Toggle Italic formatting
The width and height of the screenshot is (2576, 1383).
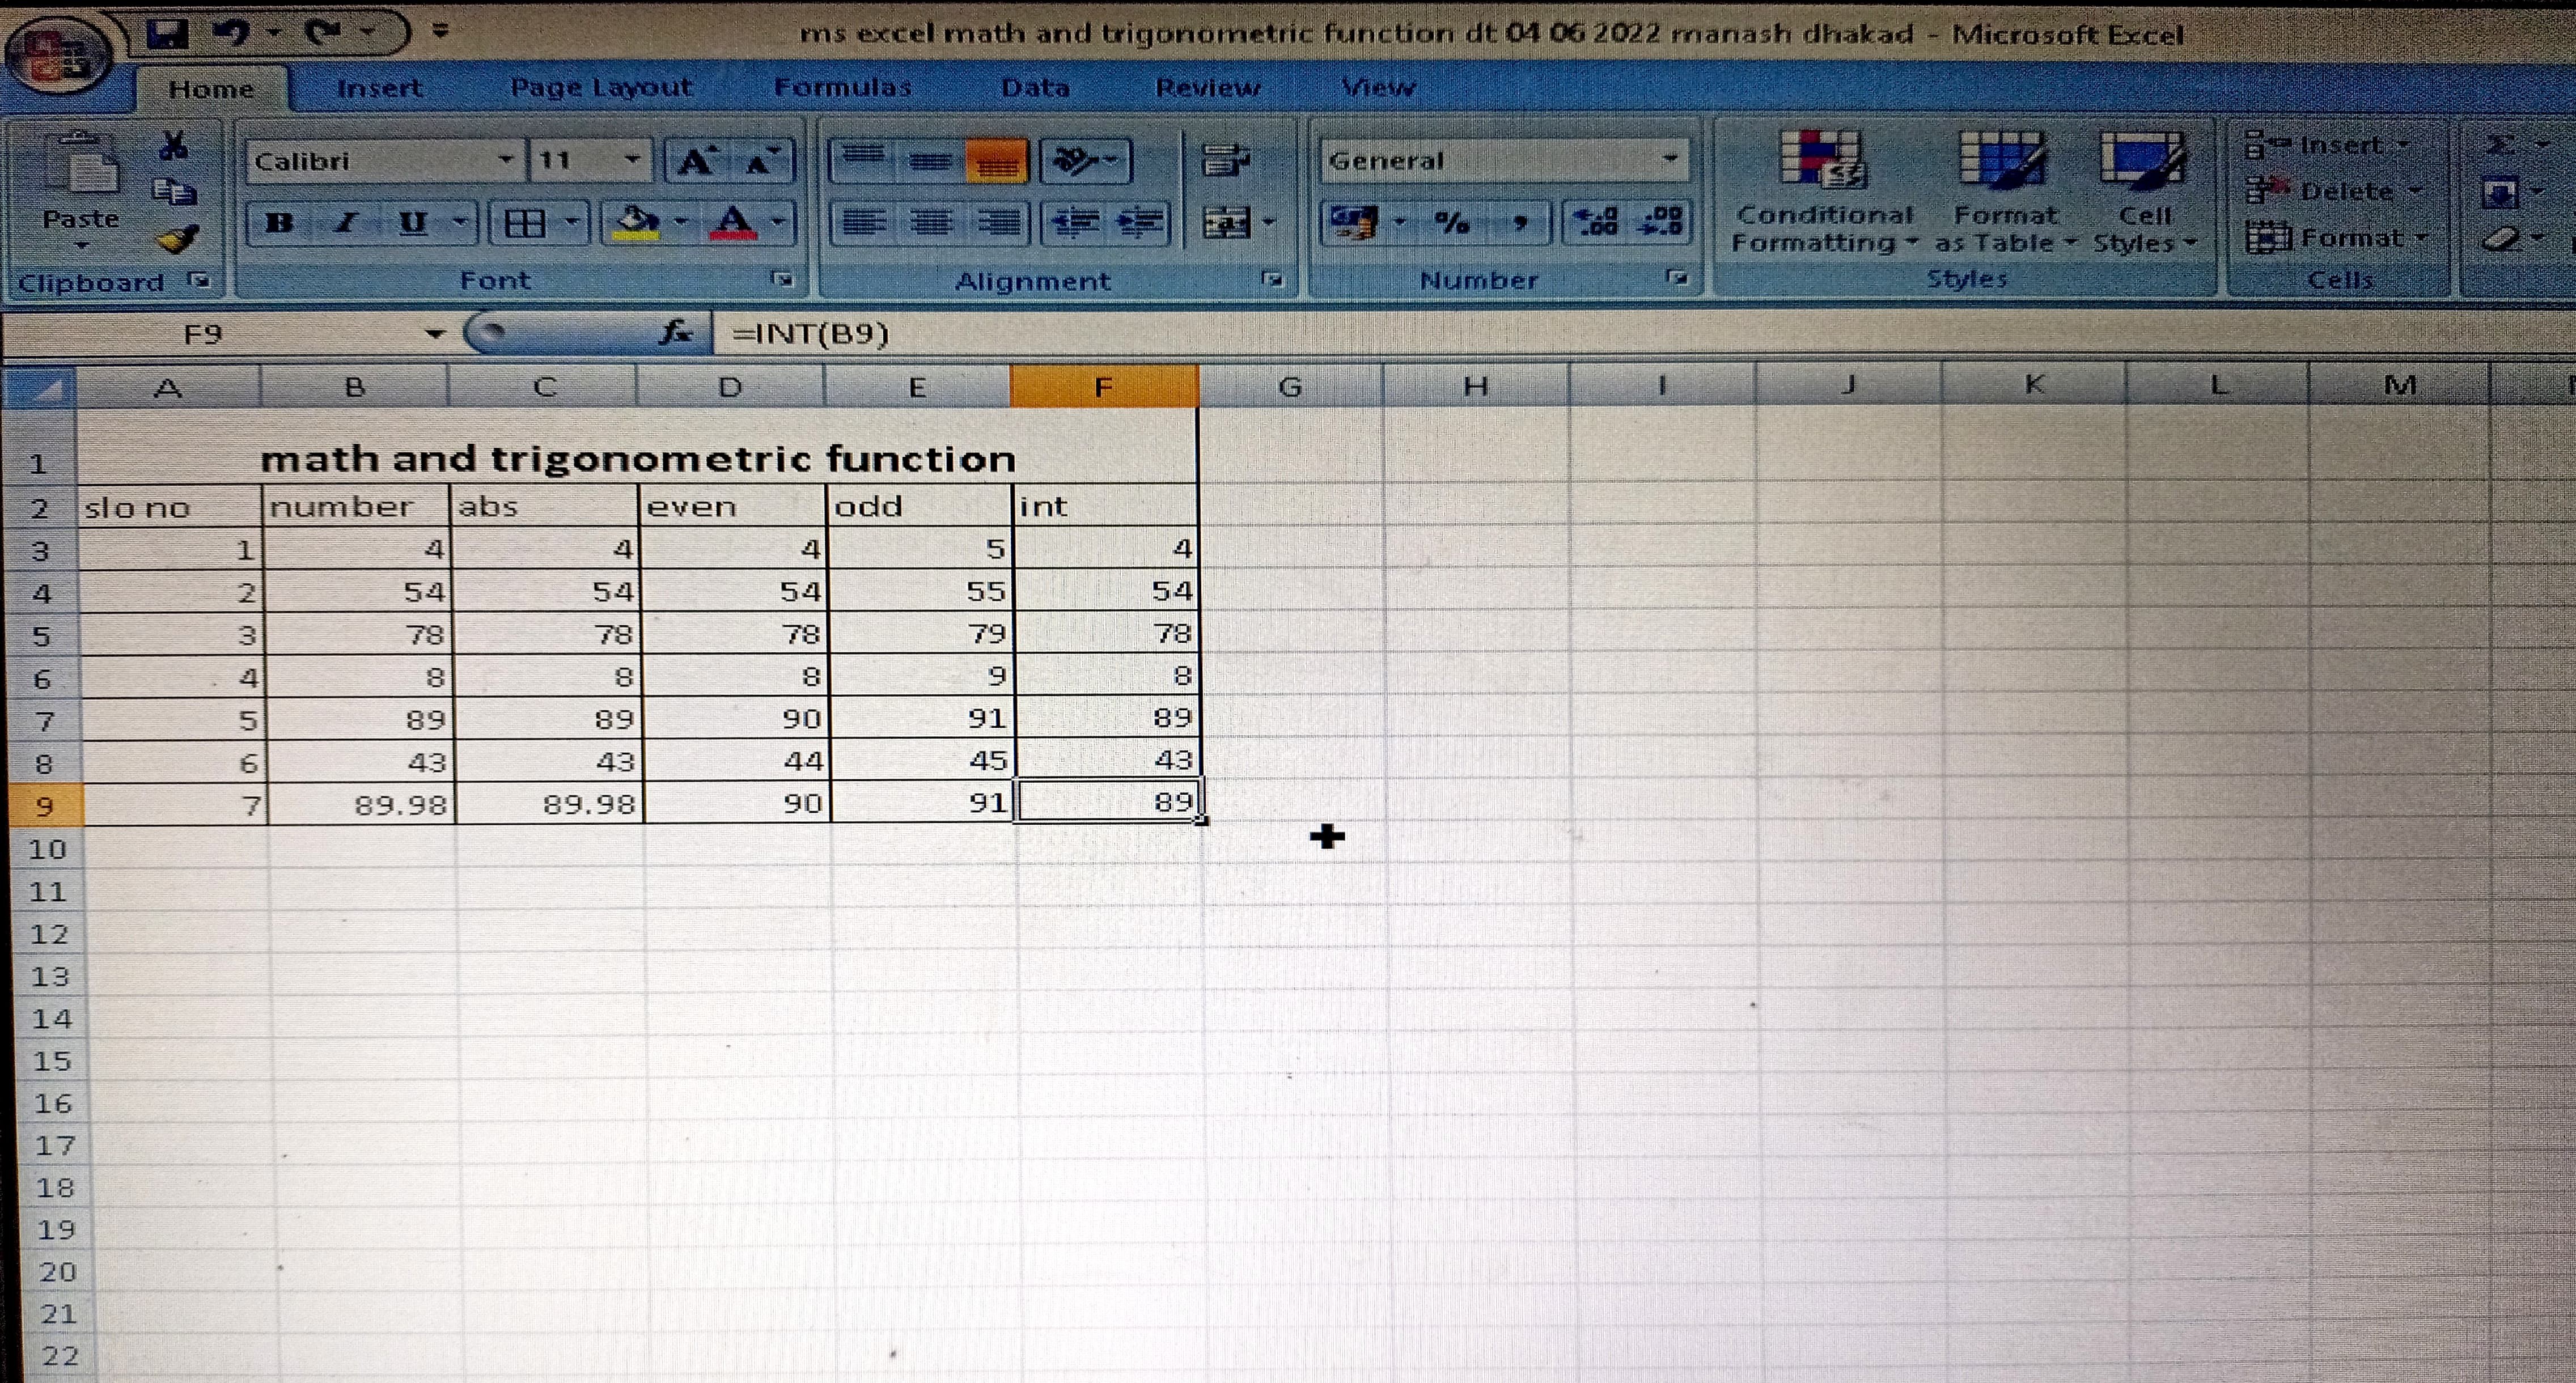[346, 222]
